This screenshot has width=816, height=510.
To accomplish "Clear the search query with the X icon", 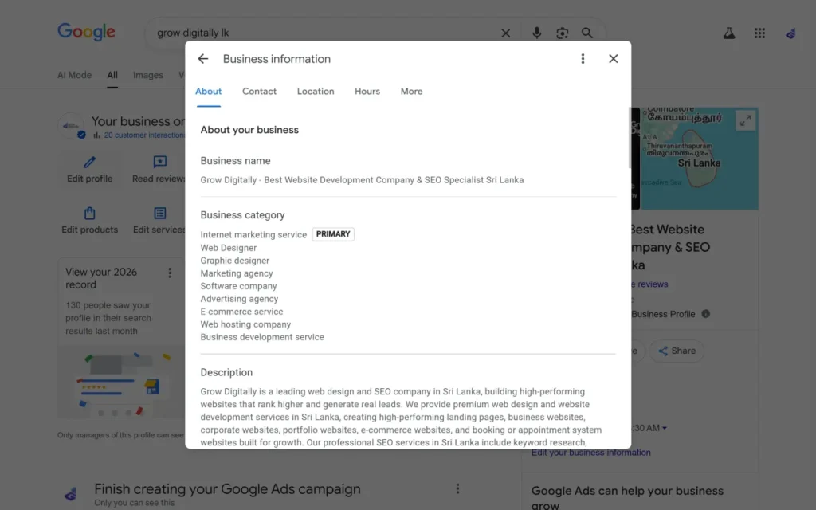I will tap(505, 33).
